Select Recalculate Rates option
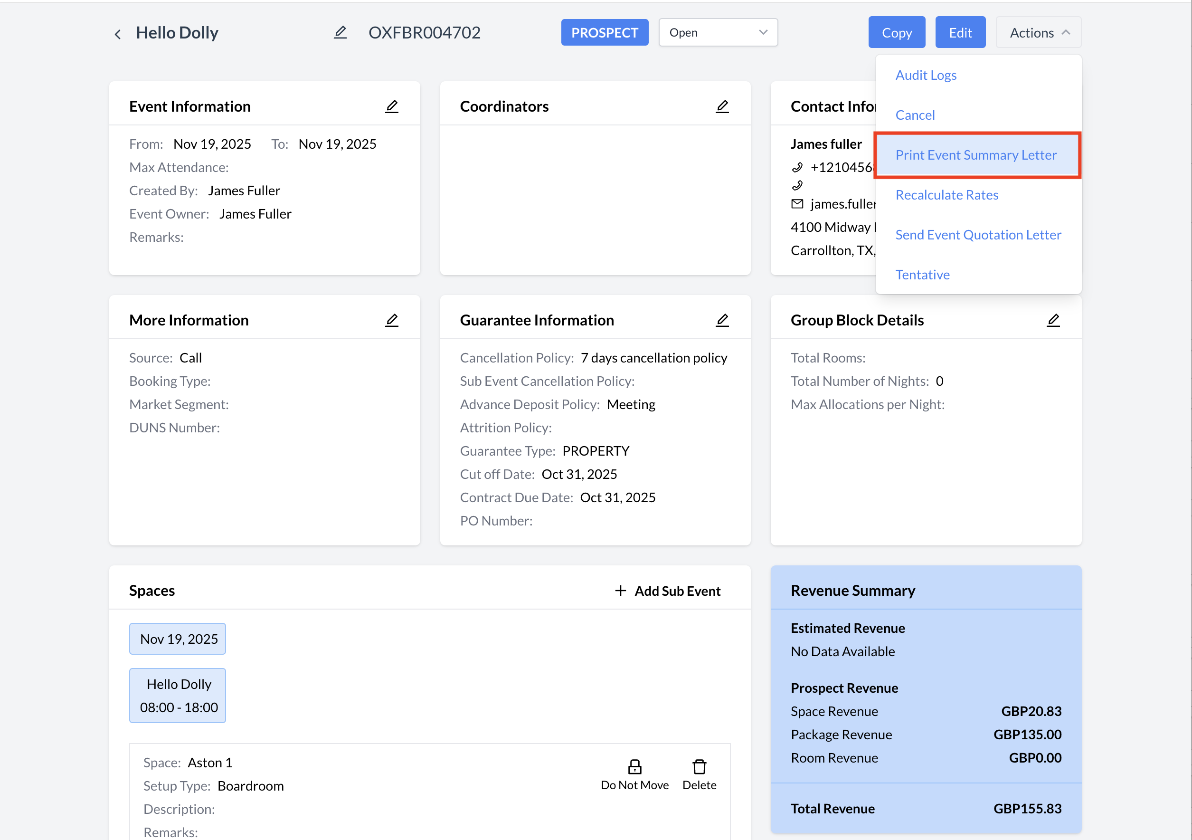The width and height of the screenshot is (1192, 840). pyautogui.click(x=946, y=195)
